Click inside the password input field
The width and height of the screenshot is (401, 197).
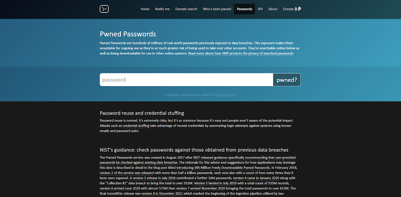pos(186,80)
